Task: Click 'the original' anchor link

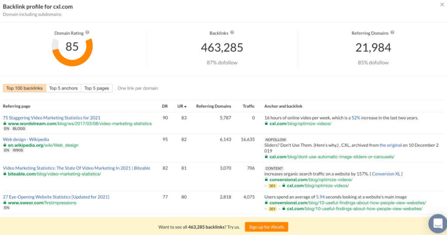Action: (x=391, y=145)
